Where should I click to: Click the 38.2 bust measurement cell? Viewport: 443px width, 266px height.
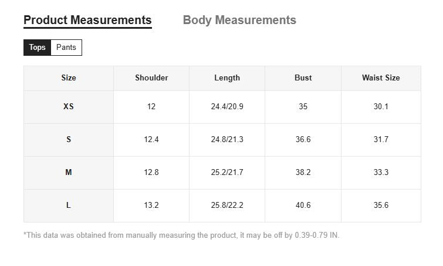[x=303, y=173]
